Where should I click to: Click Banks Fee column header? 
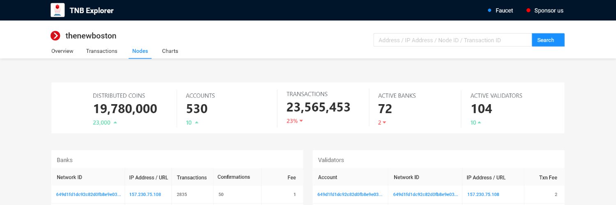(292, 178)
